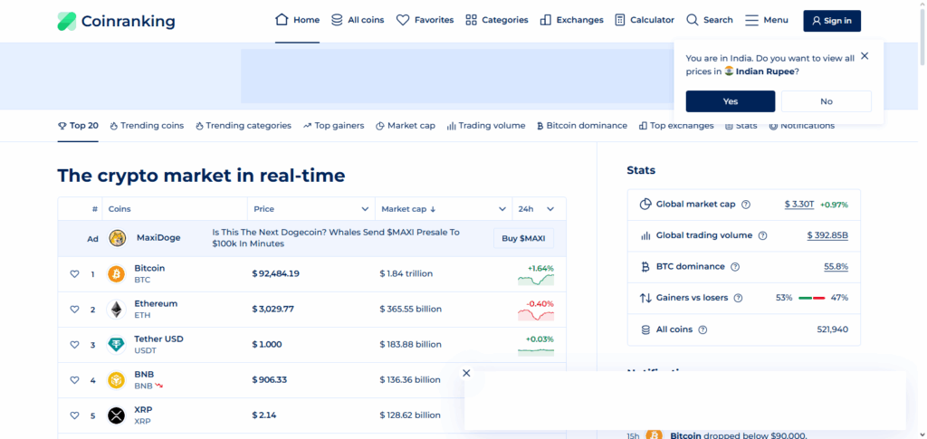This screenshot has width=927, height=439.
Task: Open the Ethereum coin logo
Action: [117, 310]
